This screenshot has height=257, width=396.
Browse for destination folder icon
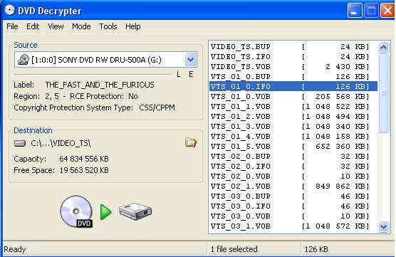pyautogui.click(x=190, y=143)
